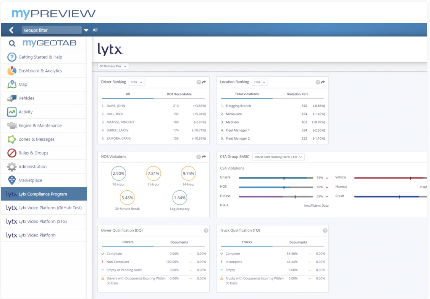Screen dimensions: 430x299
Task: Click the back arrow in the blue header
Action: (x=11, y=30)
